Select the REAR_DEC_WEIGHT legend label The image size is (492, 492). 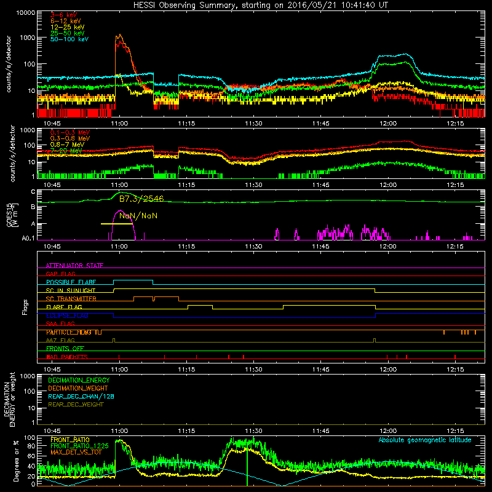(76, 405)
